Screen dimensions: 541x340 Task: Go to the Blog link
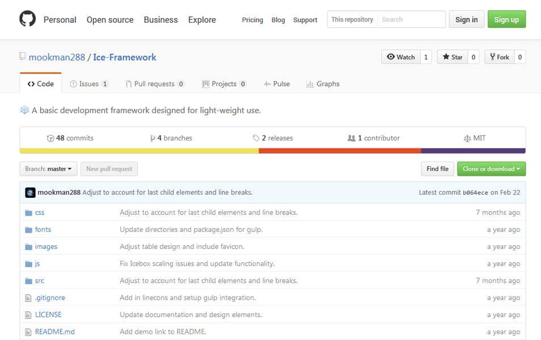[x=278, y=20]
